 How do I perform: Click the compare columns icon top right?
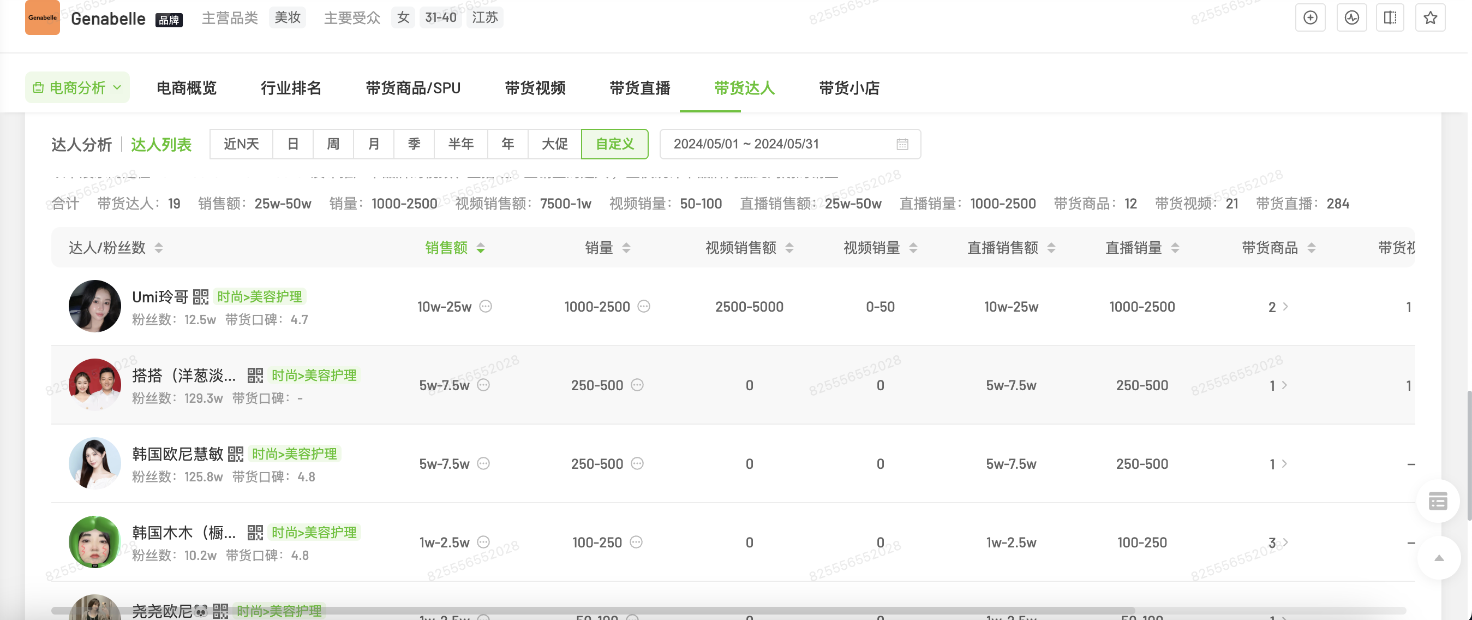(1390, 17)
